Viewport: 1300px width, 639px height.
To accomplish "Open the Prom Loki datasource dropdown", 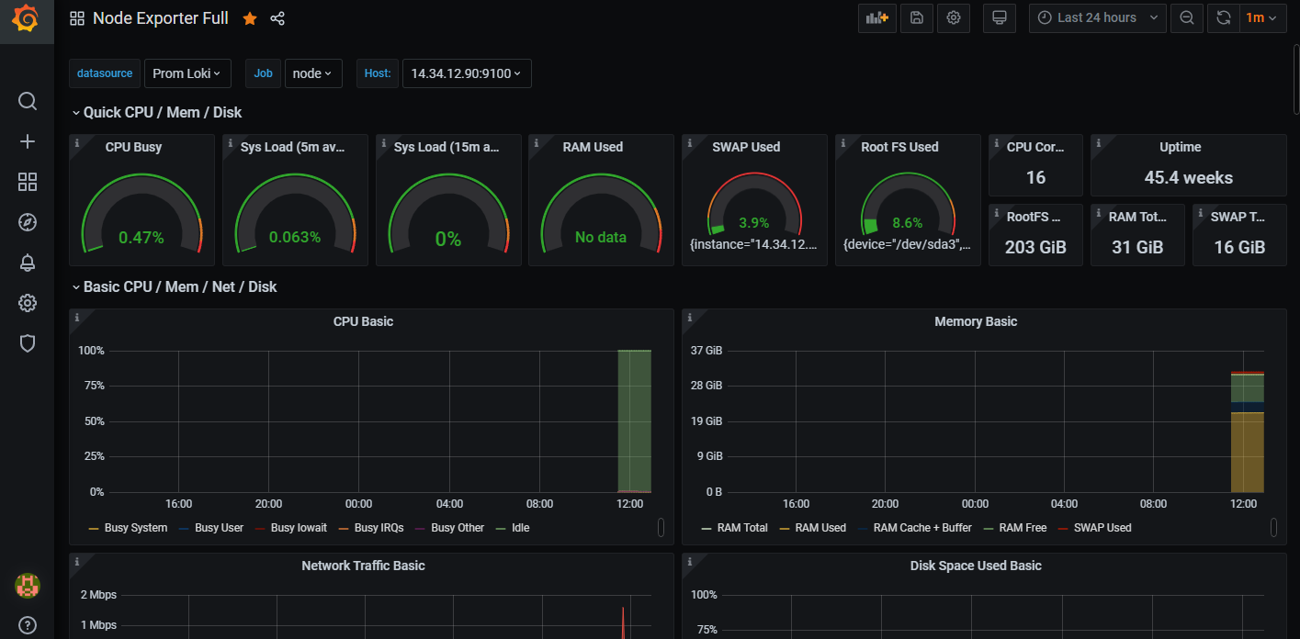I will (187, 73).
